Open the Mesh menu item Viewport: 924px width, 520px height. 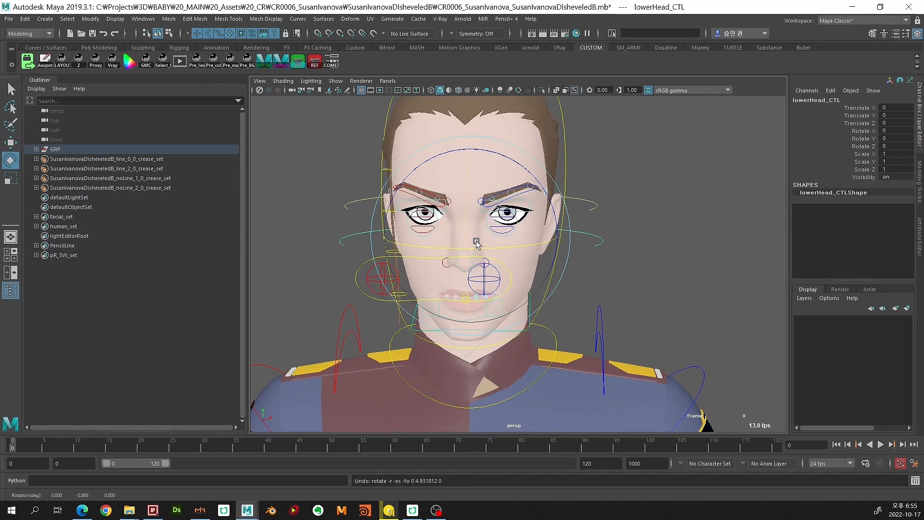click(168, 18)
